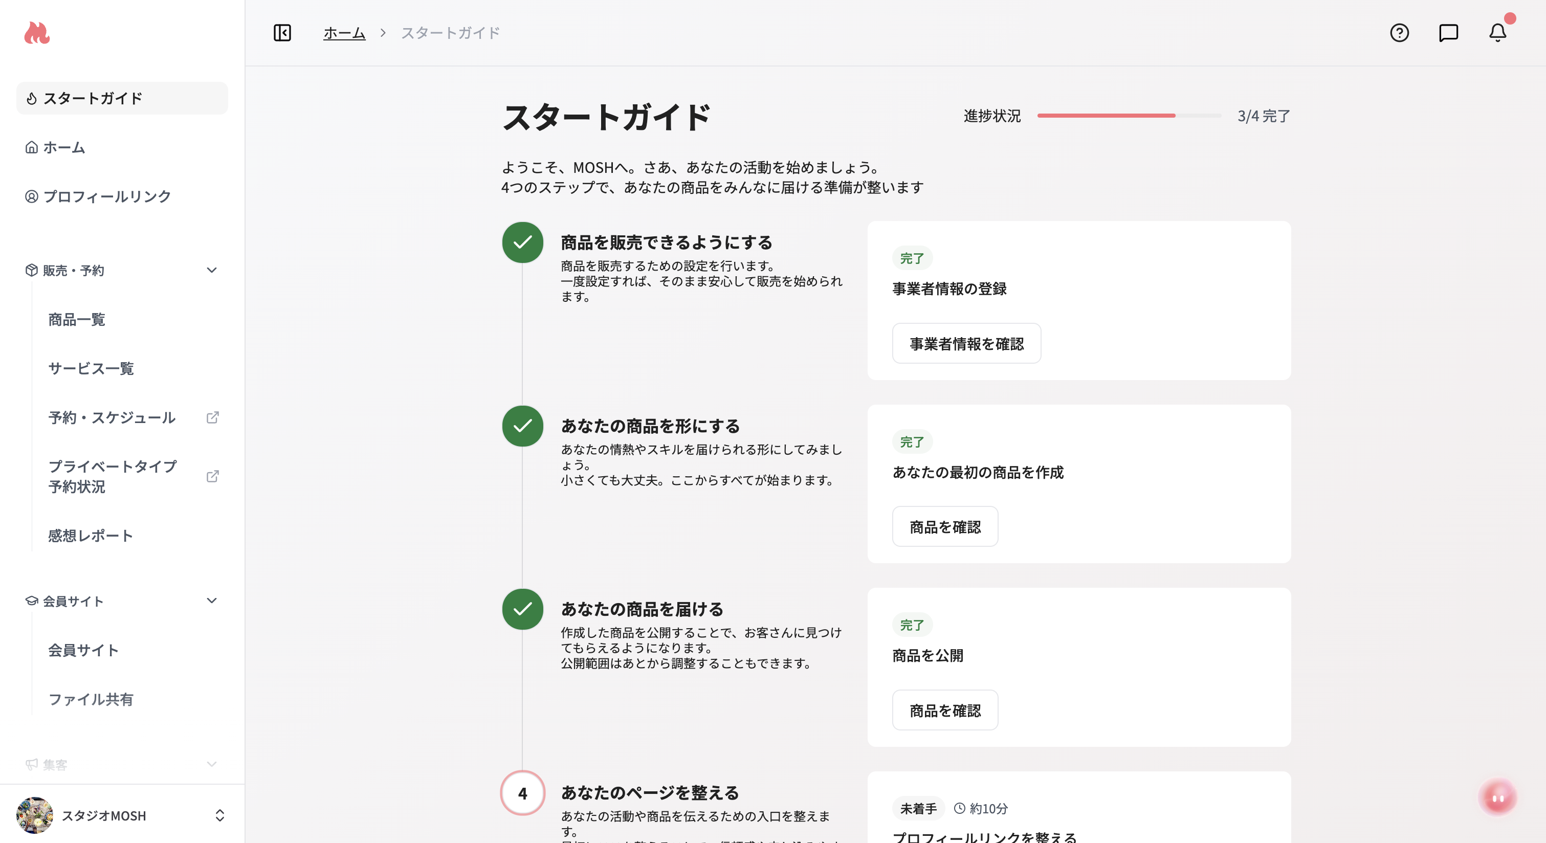Expand the 集客 section chevron
This screenshot has width=1546, height=843.
tap(212, 764)
